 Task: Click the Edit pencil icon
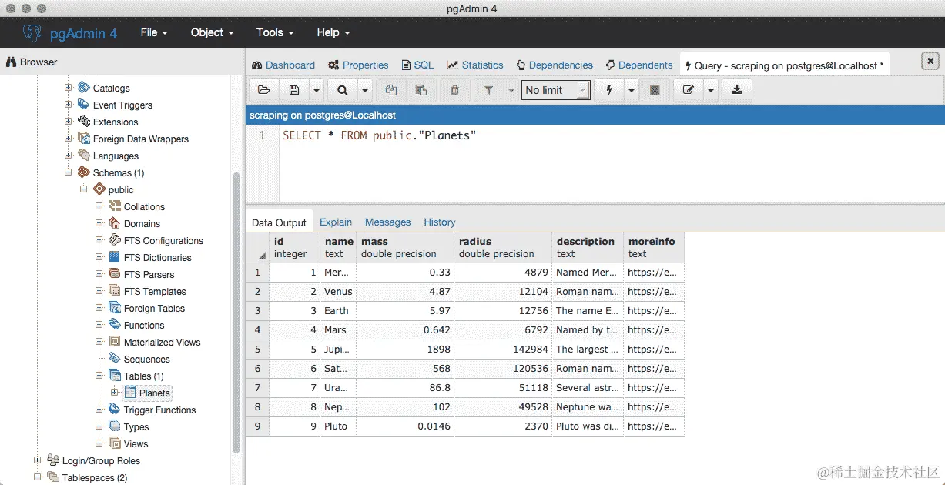tap(688, 90)
